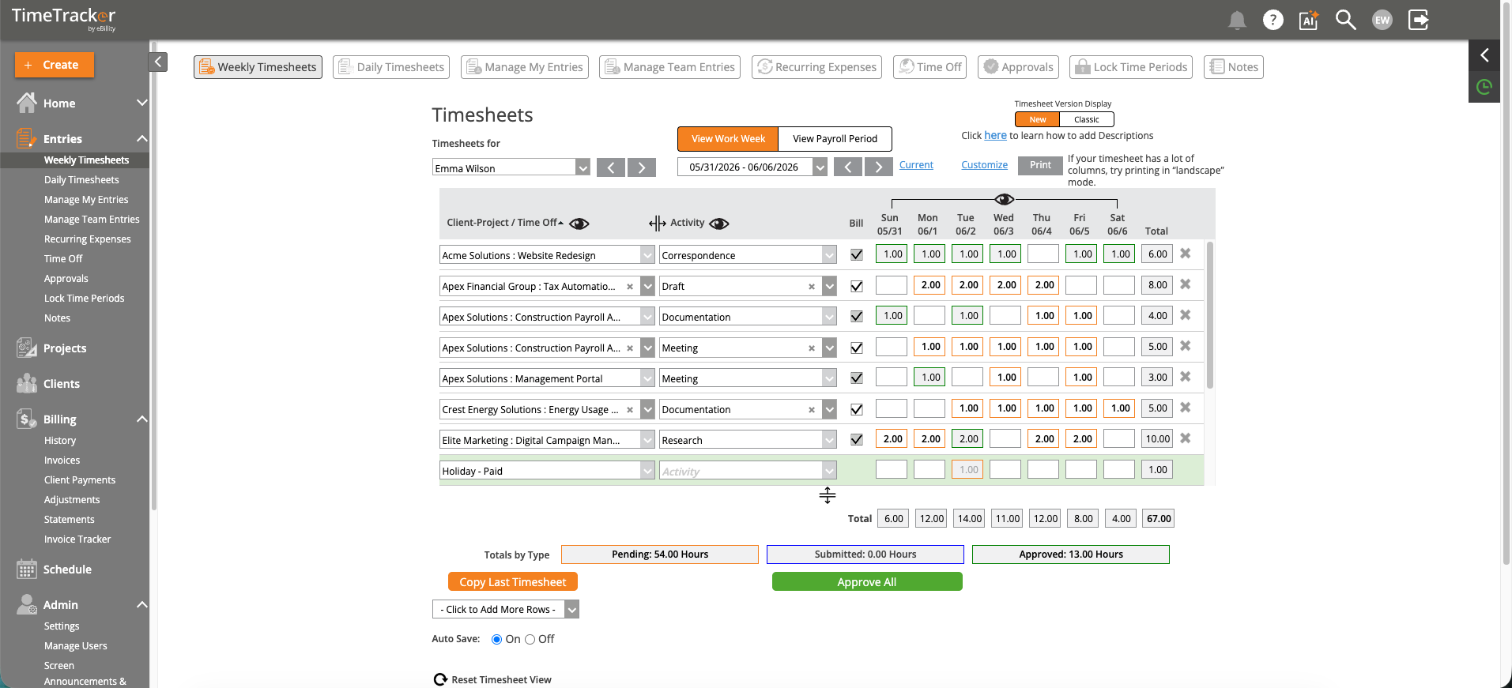
Task: Open the help question mark icon
Action: pos(1273,20)
